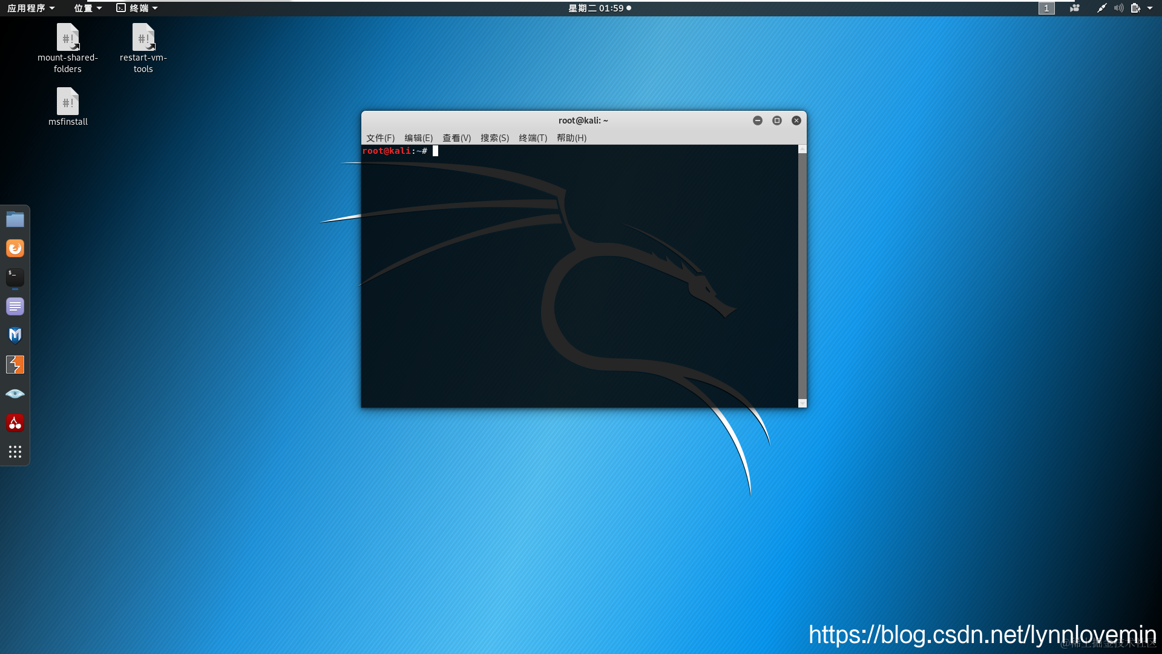Open the text editor dock icon
This screenshot has height=654, width=1162.
point(15,306)
